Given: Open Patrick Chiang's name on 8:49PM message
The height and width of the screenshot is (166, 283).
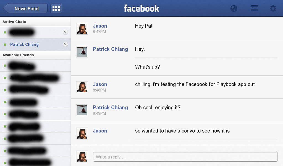Looking at the screenshot, I should pos(110,108).
